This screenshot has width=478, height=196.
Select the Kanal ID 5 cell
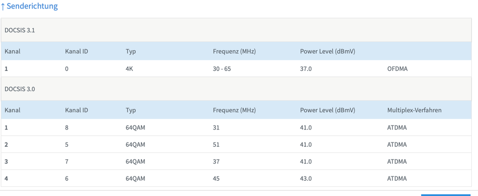pos(67,144)
